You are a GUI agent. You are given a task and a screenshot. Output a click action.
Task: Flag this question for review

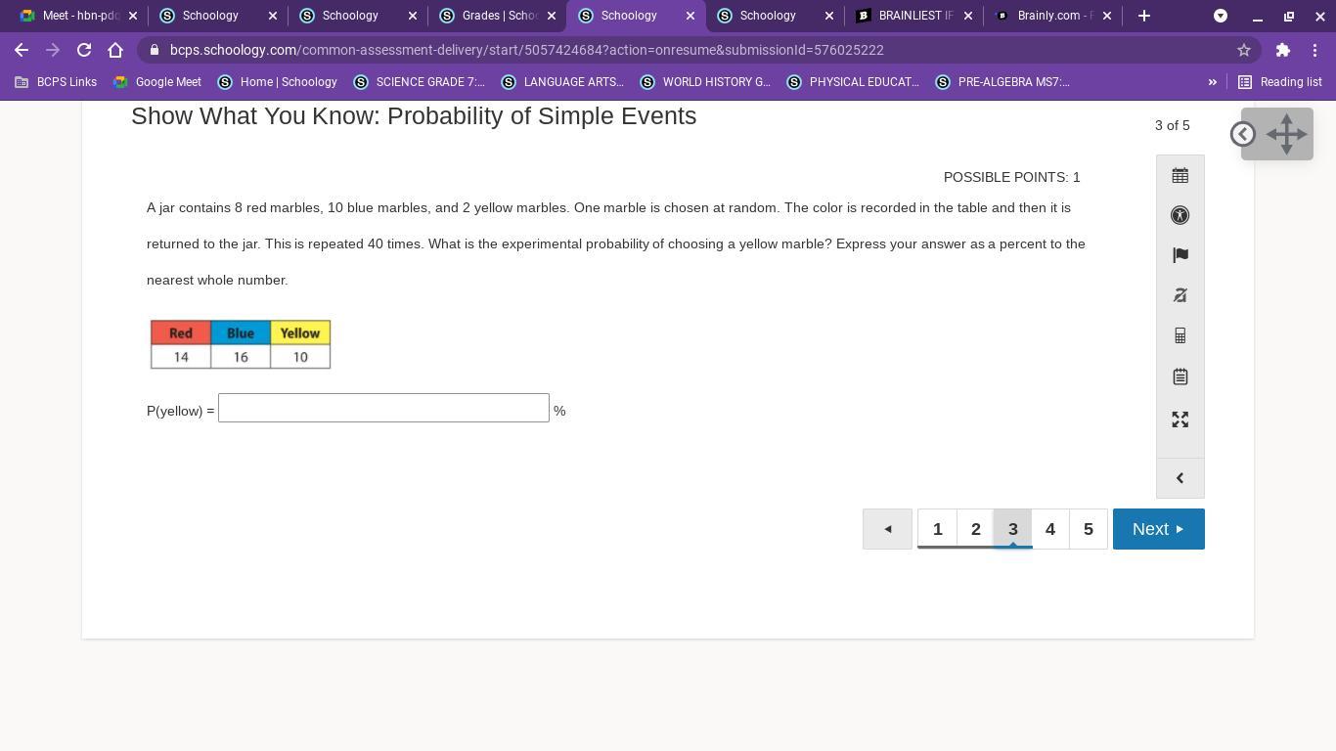click(x=1180, y=255)
